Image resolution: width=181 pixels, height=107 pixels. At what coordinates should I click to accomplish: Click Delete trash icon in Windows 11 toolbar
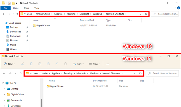(65, 64)
